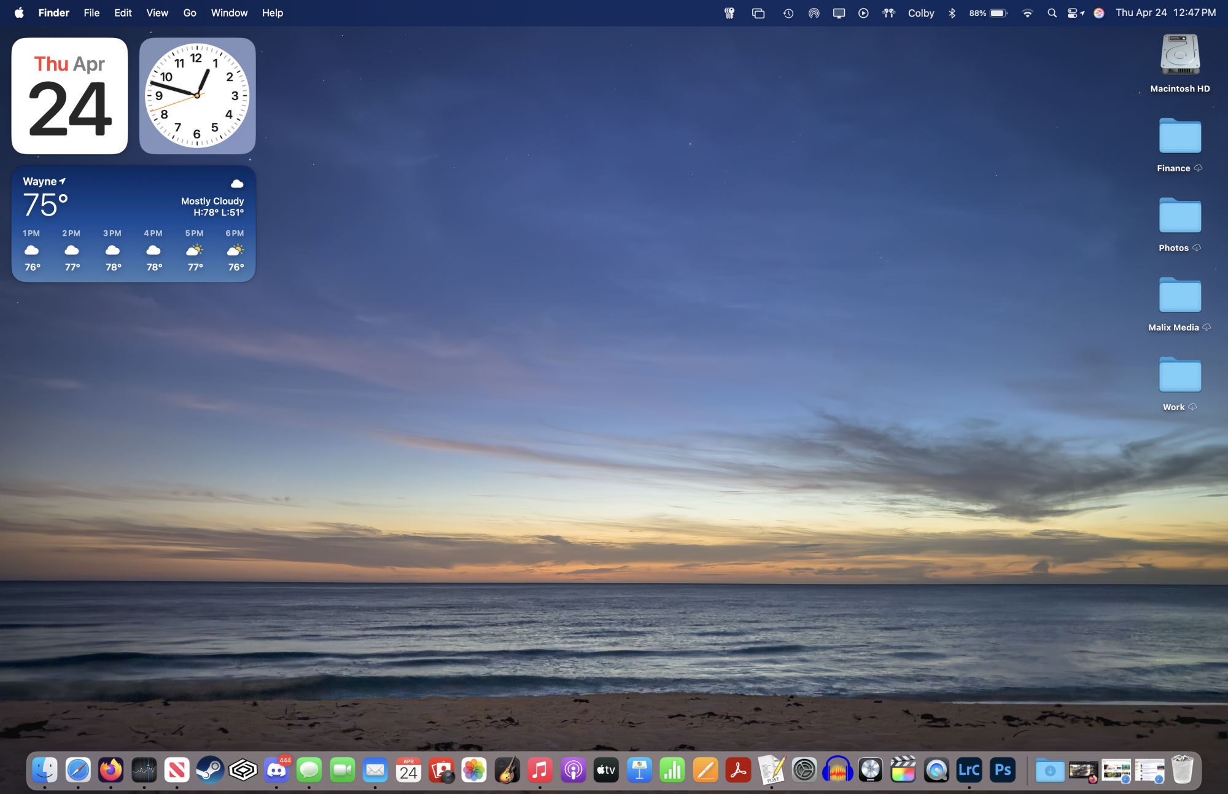Open Spotlight search in menu bar
The height and width of the screenshot is (794, 1228).
[x=1052, y=12]
